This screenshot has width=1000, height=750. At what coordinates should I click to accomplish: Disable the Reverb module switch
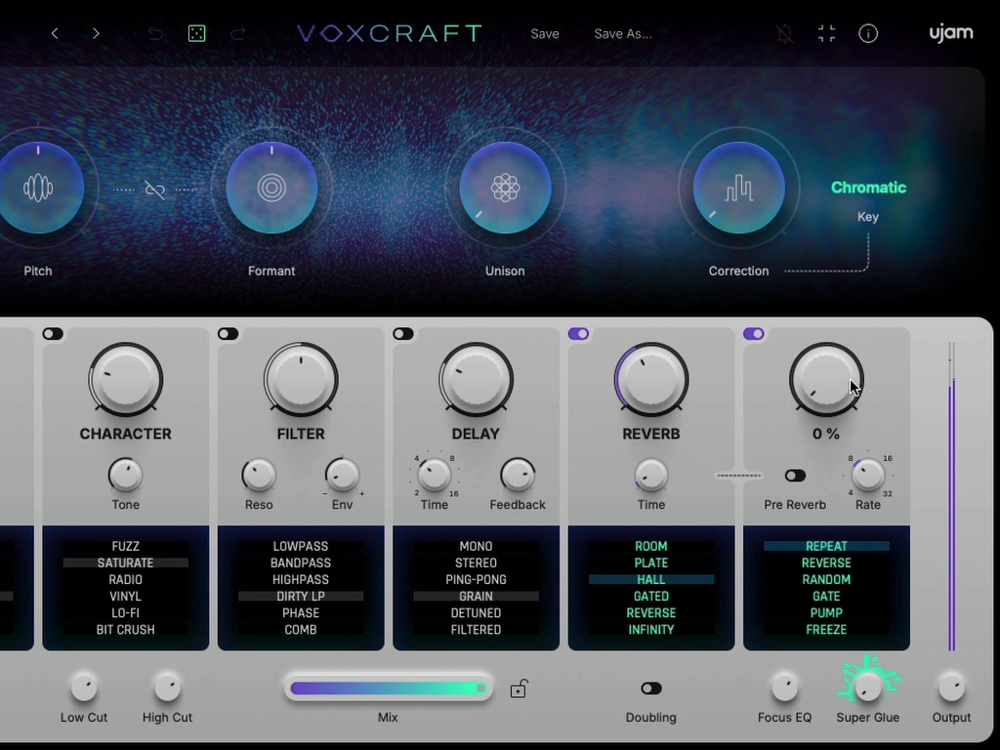(x=578, y=334)
